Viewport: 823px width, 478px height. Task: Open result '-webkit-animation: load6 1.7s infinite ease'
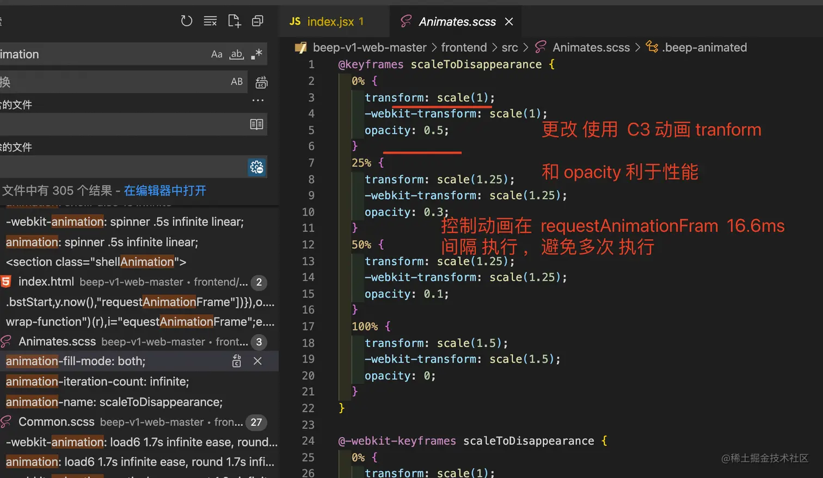point(142,442)
